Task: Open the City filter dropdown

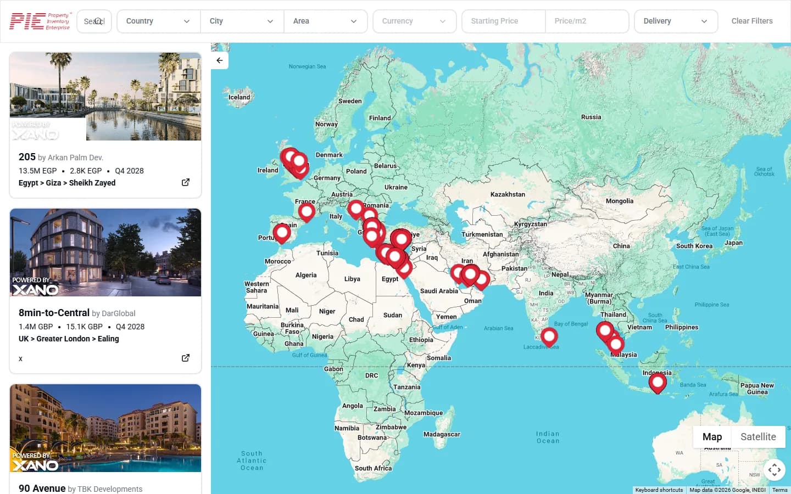Action: (x=242, y=21)
